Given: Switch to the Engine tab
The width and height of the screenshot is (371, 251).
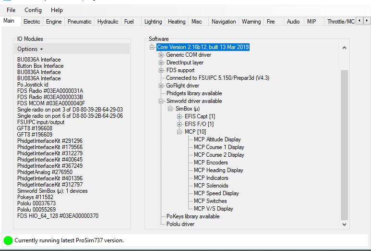Looking at the screenshot, I should click(x=54, y=22).
